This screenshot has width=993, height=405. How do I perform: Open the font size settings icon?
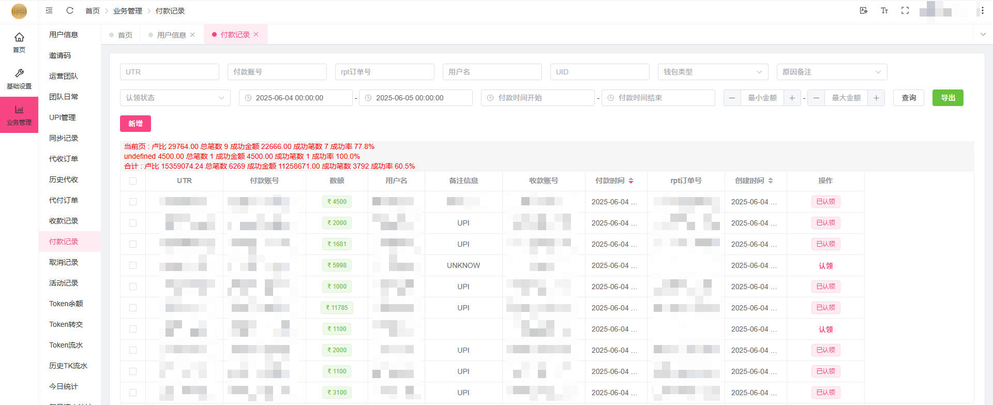coord(884,10)
